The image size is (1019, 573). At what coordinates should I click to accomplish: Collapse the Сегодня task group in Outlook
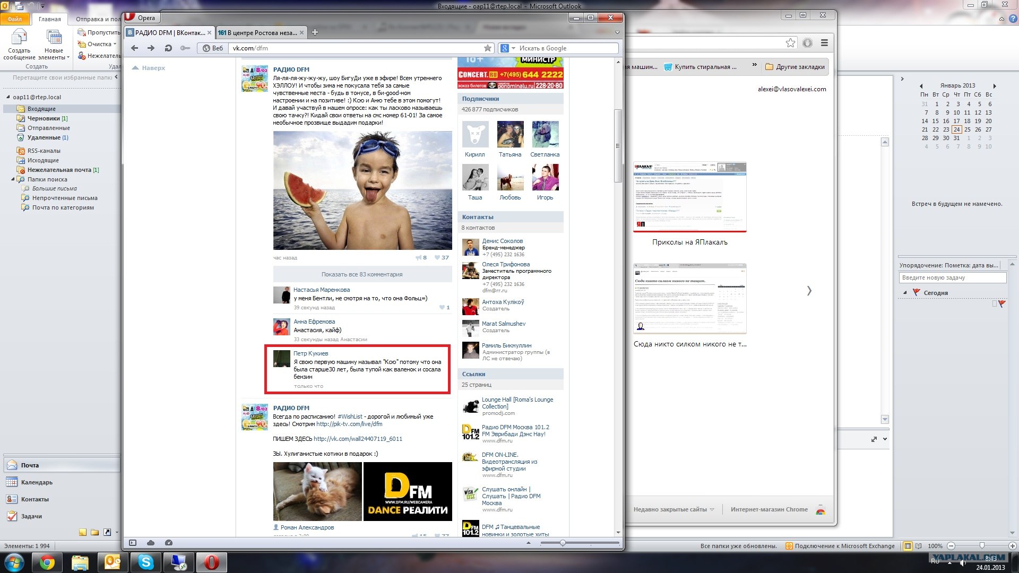click(905, 293)
